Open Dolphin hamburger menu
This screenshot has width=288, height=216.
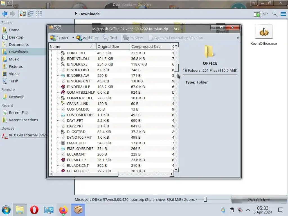coord(283,14)
